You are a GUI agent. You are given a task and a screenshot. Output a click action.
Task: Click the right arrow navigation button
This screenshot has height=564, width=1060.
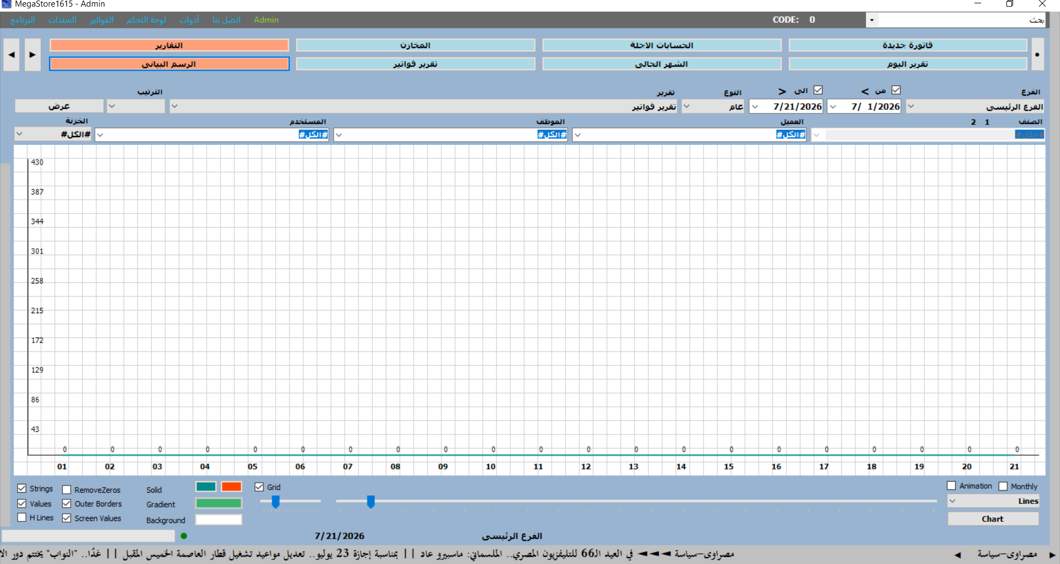[x=33, y=55]
